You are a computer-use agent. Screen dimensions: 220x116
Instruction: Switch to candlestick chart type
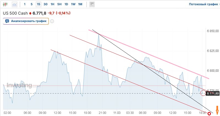coord(6,4)
